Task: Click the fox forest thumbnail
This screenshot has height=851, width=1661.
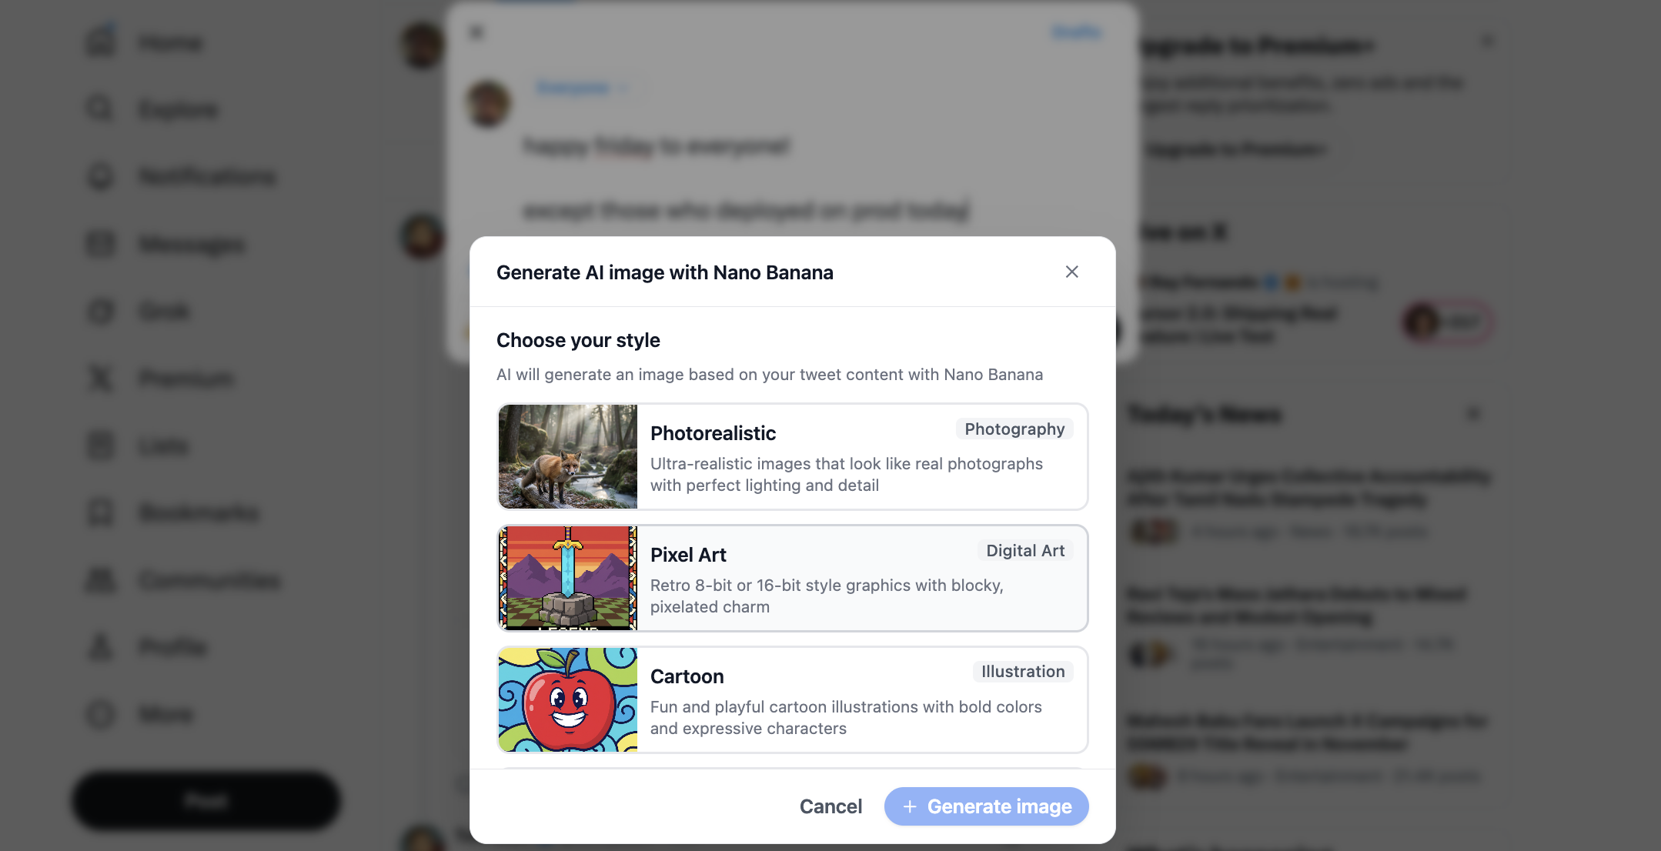Action: (x=568, y=457)
